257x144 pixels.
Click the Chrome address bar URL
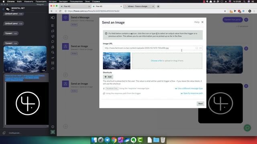pyautogui.click(x=94, y=11)
